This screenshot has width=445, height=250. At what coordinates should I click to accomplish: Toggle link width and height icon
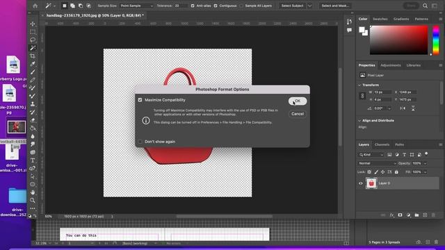tap(362, 96)
